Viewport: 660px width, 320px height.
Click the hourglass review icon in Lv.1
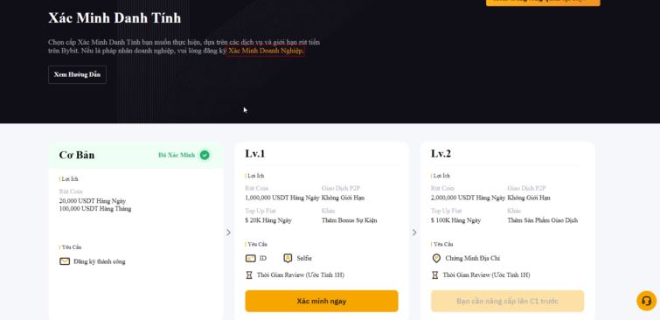click(x=249, y=275)
